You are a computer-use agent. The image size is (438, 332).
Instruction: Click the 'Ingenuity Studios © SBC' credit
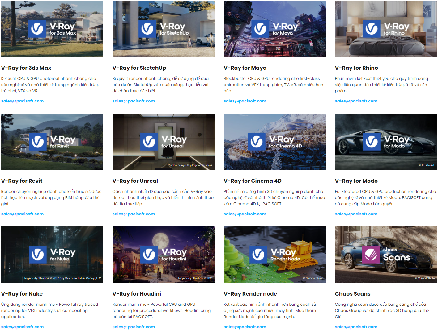(x=195, y=278)
